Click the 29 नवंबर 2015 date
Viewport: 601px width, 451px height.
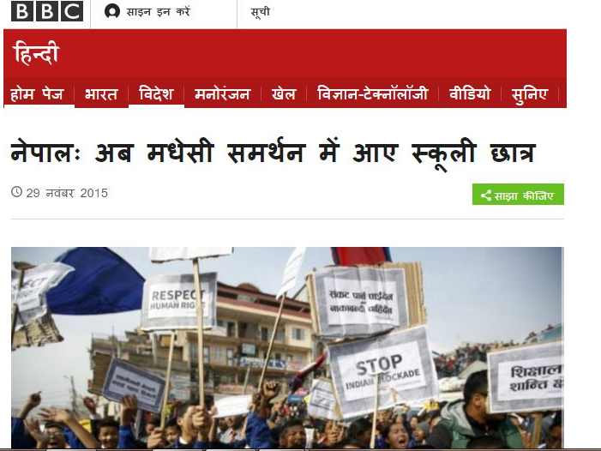coord(67,193)
